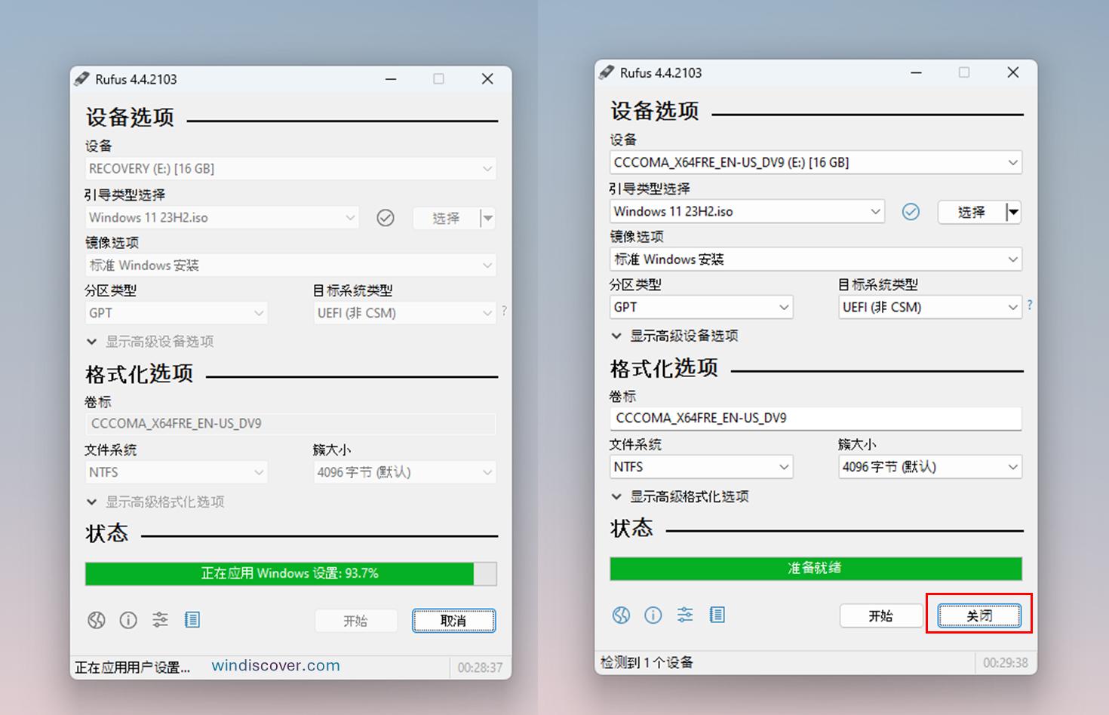Viewport: 1109px width, 715px height.
Task: Show the Rufus log window
Action: tap(192, 619)
